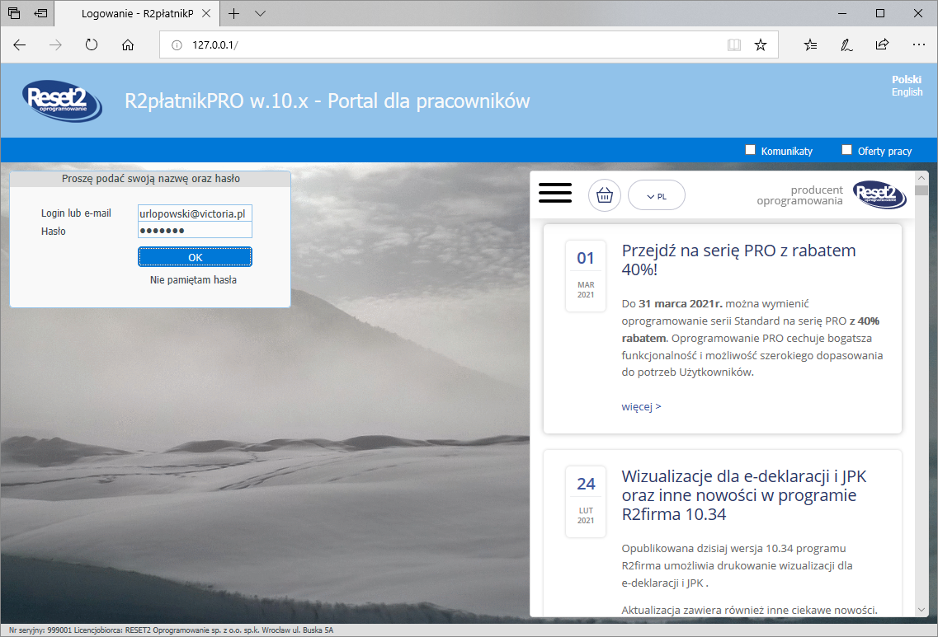Click the Nie pamiętam hasła link
Image resolution: width=938 pixels, height=637 pixels.
tap(193, 279)
